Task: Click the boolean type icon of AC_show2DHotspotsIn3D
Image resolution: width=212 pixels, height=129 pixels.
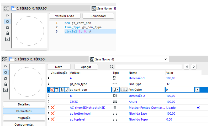Action: (115, 107)
